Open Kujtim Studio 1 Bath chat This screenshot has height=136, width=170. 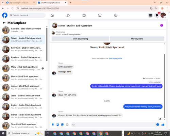tap(23, 106)
